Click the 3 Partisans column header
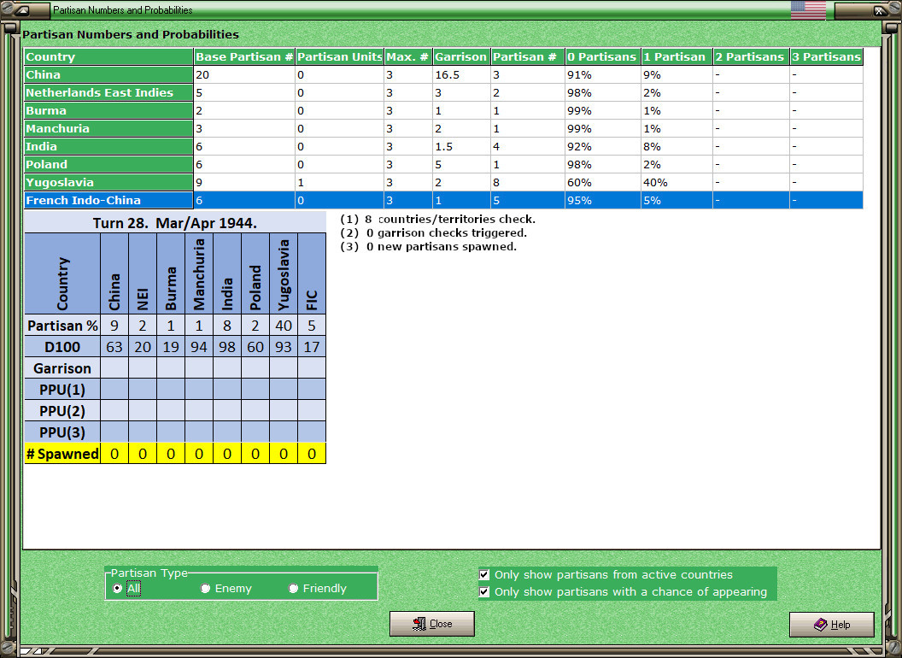The height and width of the screenshot is (658, 902). pyautogui.click(x=826, y=56)
